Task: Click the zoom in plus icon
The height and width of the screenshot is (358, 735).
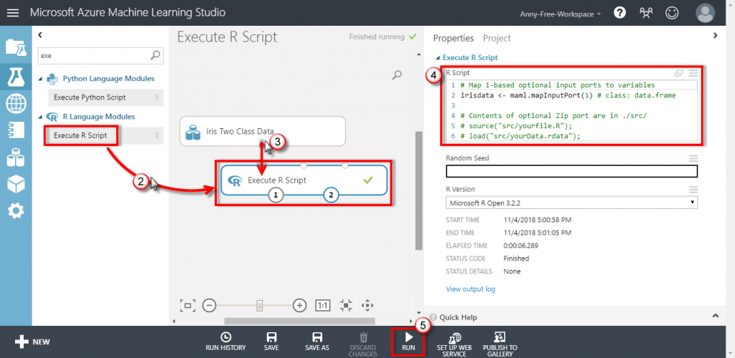Action: point(299,305)
